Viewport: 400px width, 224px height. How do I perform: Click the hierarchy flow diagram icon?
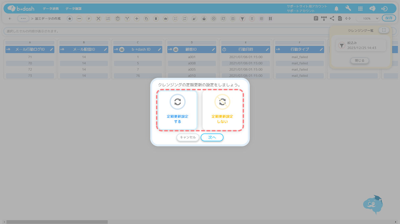324,18
